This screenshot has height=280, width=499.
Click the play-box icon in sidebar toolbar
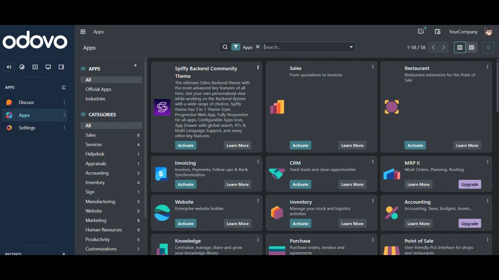coord(35,67)
